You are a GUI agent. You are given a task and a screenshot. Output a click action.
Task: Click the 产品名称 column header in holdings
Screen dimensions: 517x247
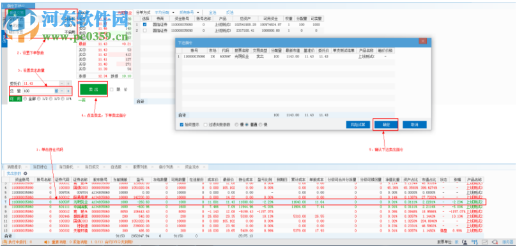click(474, 179)
